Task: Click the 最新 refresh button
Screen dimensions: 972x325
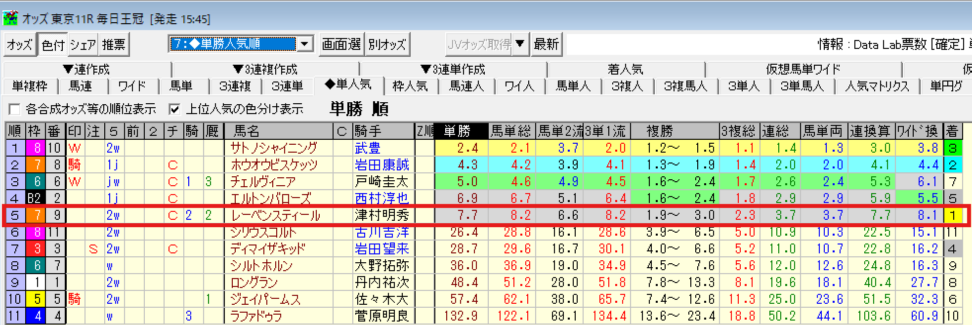Action: click(x=546, y=44)
